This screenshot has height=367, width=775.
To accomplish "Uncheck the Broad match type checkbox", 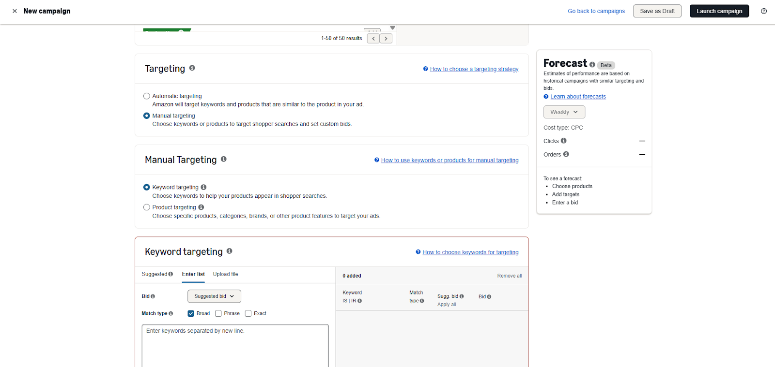I will (x=191, y=313).
